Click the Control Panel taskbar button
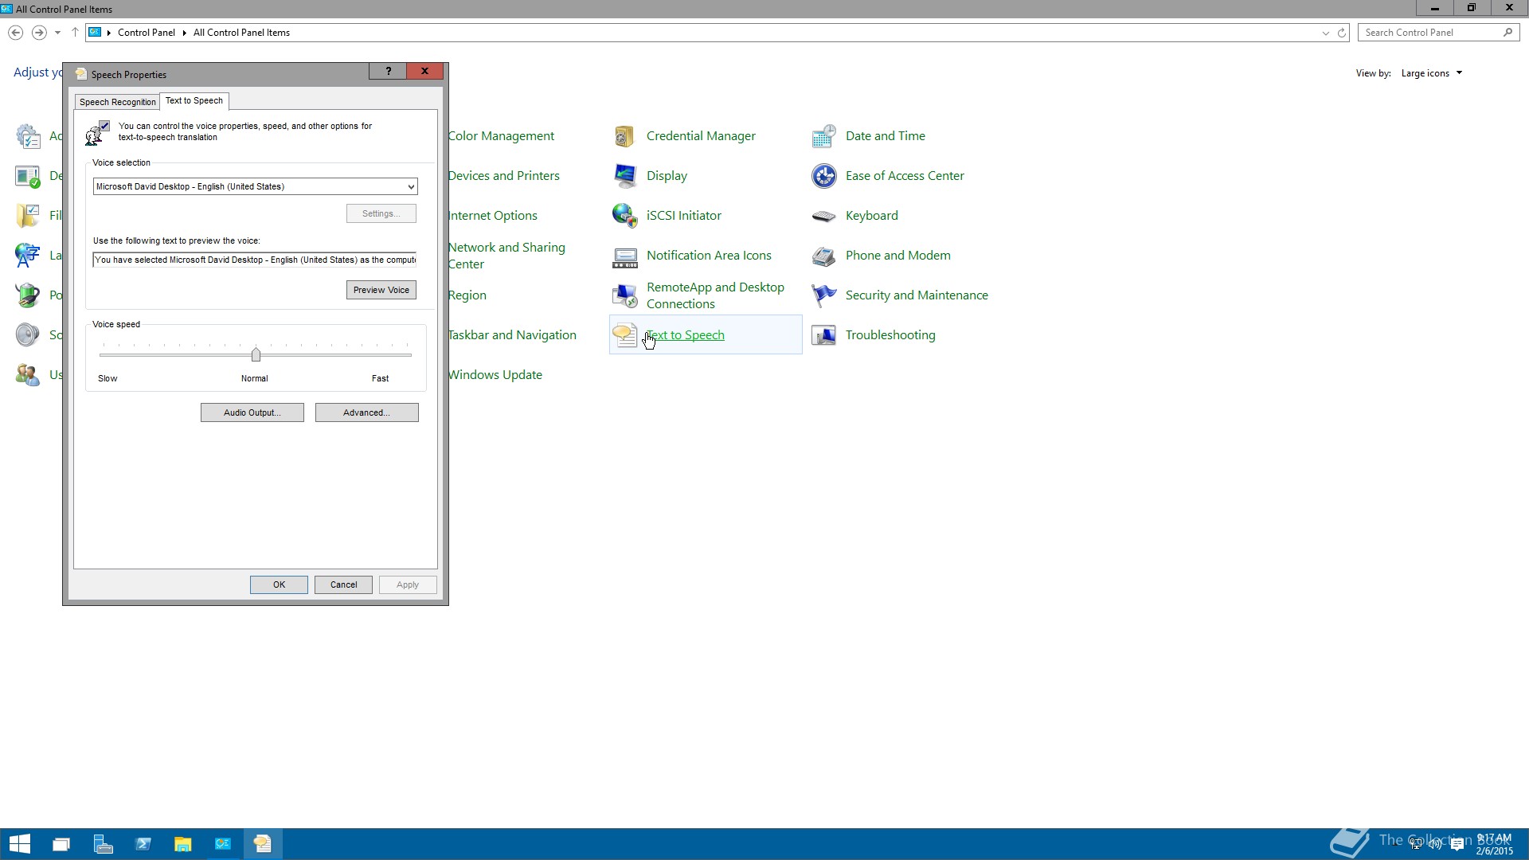 pyautogui.click(x=222, y=844)
